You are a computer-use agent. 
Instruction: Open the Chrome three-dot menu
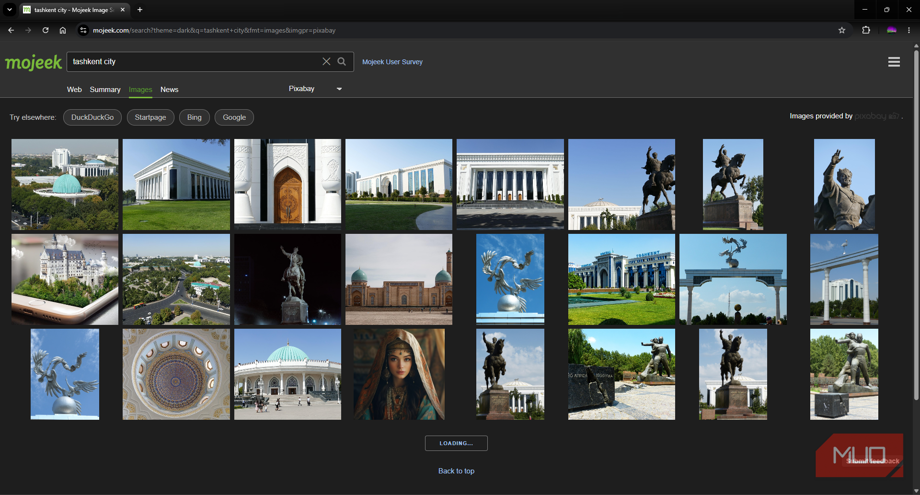(909, 30)
